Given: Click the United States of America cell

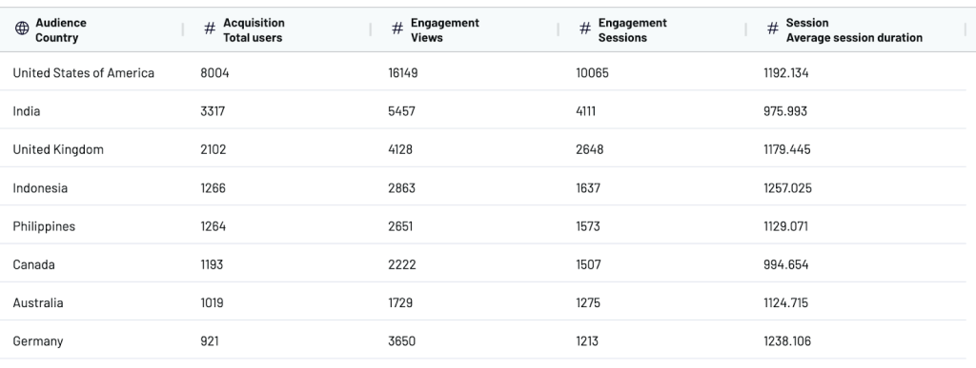Looking at the screenshot, I should 84,73.
